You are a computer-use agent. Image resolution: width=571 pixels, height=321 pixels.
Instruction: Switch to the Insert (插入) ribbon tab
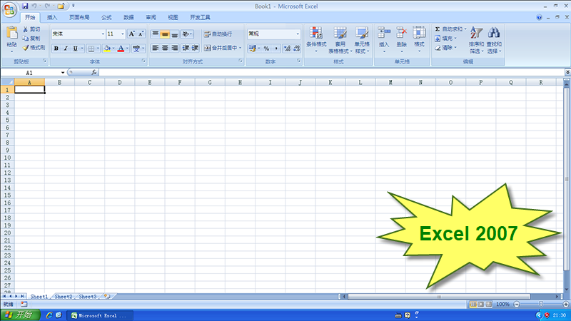[x=52, y=17]
